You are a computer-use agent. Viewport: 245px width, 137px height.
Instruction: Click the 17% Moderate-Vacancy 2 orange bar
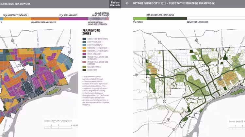[x=44, y=19]
